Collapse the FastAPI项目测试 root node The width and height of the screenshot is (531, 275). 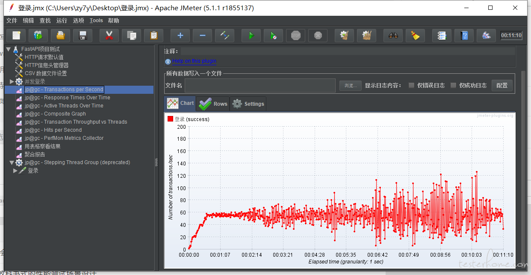click(8, 49)
